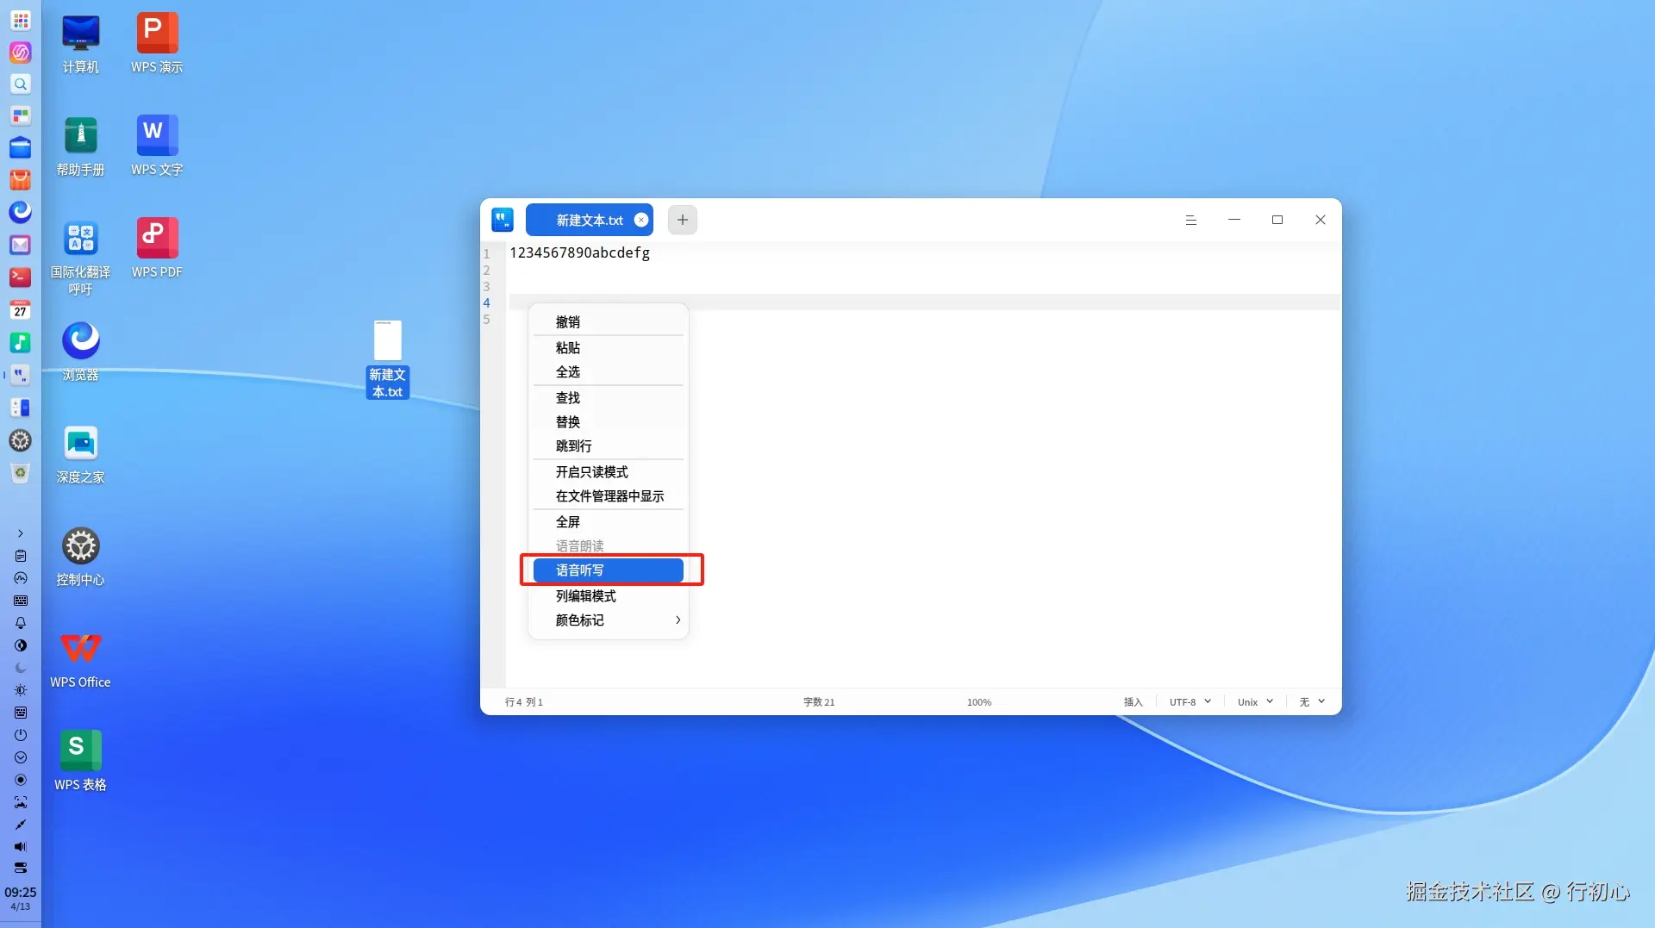Choose 撤销 from the context menu
1655x928 pixels.
[x=609, y=322]
